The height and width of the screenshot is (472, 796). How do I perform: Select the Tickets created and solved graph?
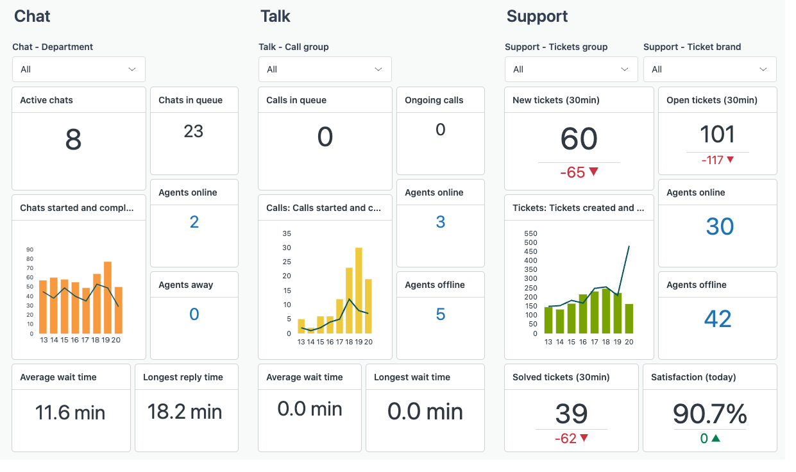coord(579,282)
